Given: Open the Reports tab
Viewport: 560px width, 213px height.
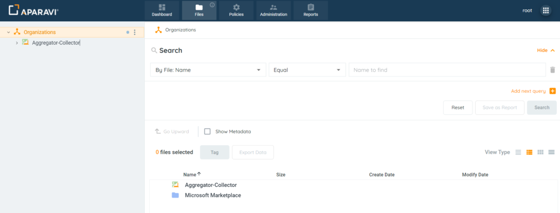Looking at the screenshot, I should tap(311, 10).
